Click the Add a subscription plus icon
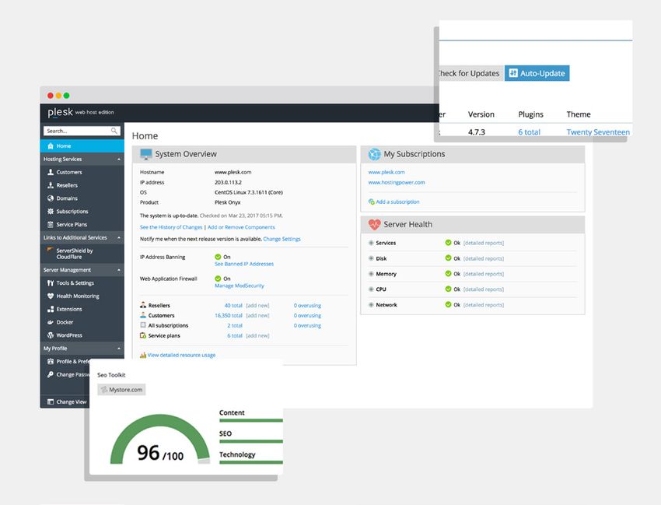The image size is (661, 505). pyautogui.click(x=372, y=202)
